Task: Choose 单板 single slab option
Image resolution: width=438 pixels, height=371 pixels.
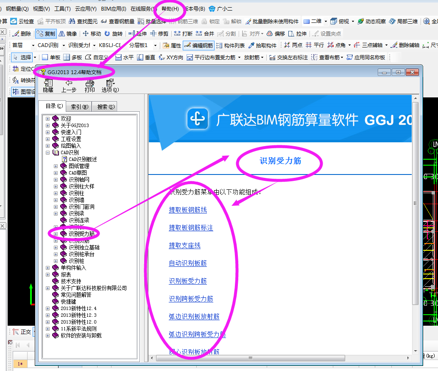Action: tap(51, 57)
